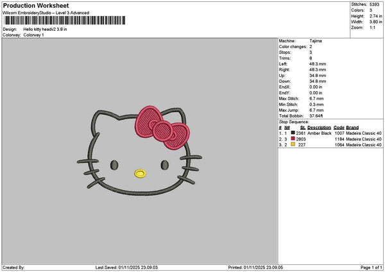Select the 'Amber Black' description
Screen dimensions: 385x272
pos(319,133)
